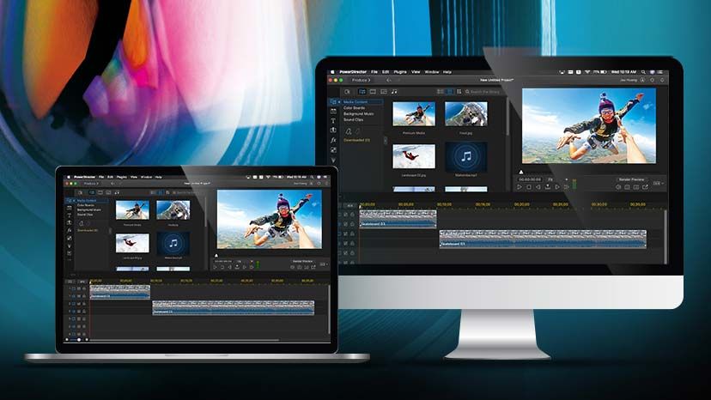
Task: Open Title Room T icon on iMac
Action: pyautogui.click(x=333, y=121)
